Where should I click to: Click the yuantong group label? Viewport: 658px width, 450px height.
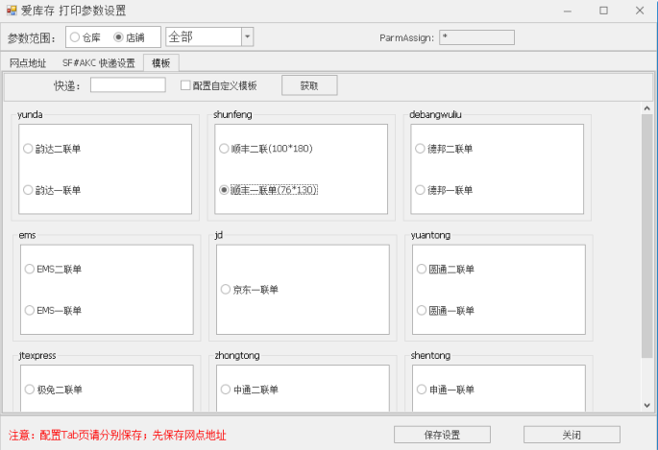(x=430, y=235)
